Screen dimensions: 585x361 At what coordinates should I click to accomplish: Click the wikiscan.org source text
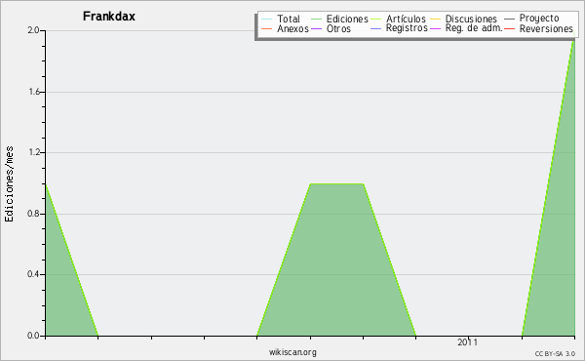pos(292,352)
